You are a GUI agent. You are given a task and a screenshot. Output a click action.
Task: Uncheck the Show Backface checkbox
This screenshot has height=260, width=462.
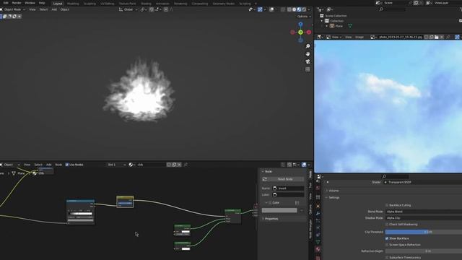[387, 238]
